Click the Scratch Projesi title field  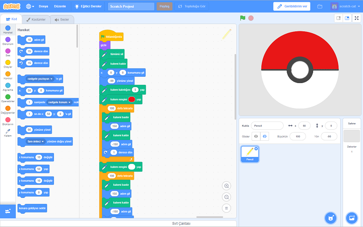[131, 6]
